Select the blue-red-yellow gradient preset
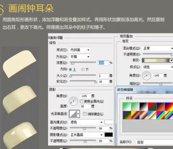This screenshot has height=149, width=173. pos(169,106)
